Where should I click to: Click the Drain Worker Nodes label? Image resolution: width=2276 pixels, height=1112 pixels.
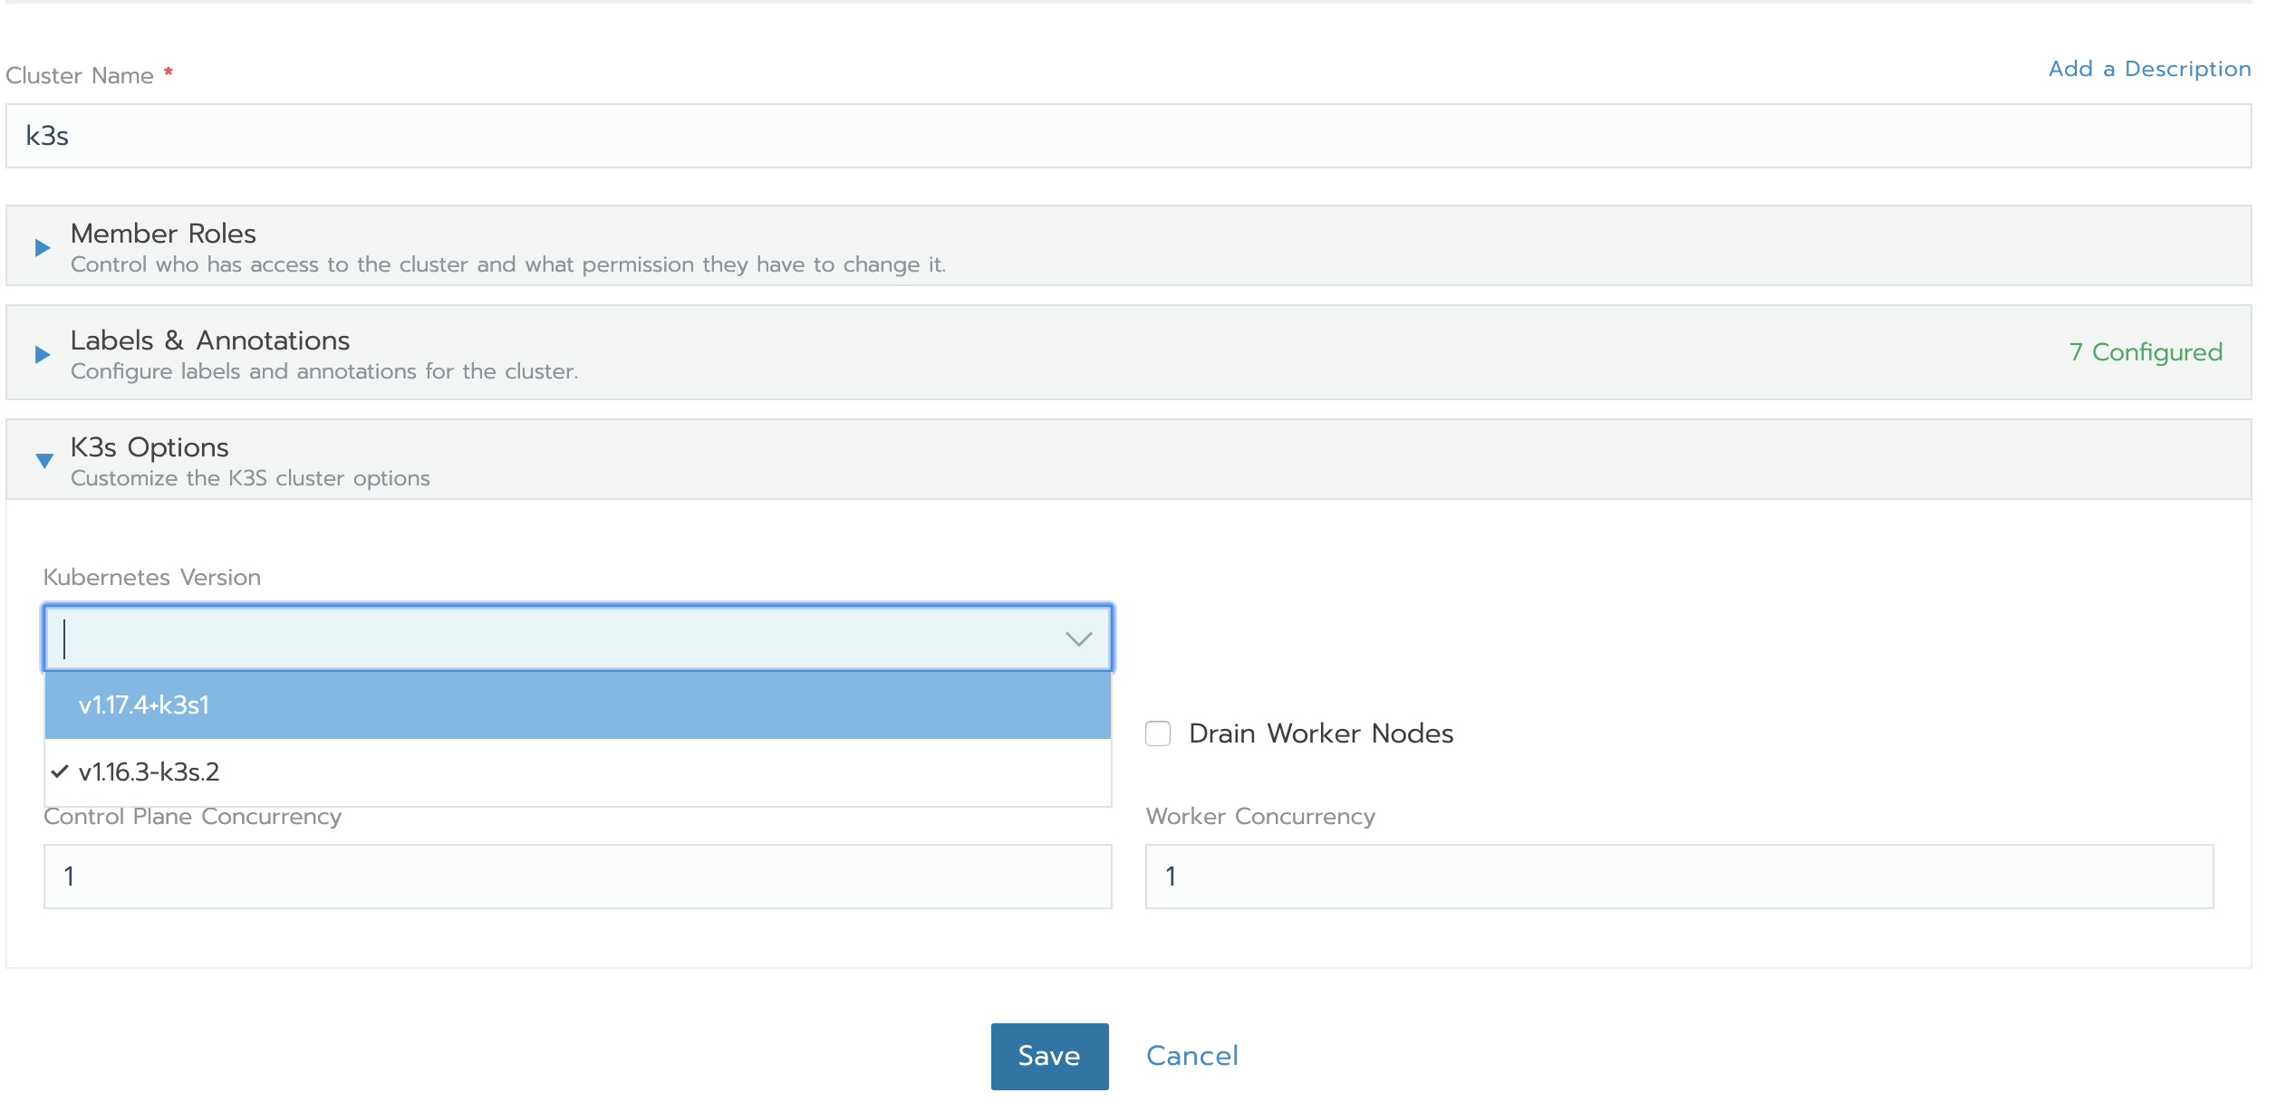tap(1321, 733)
